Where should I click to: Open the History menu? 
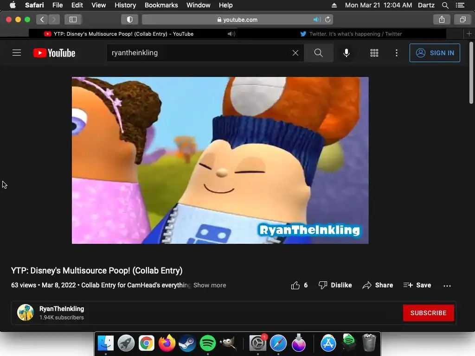point(125,5)
